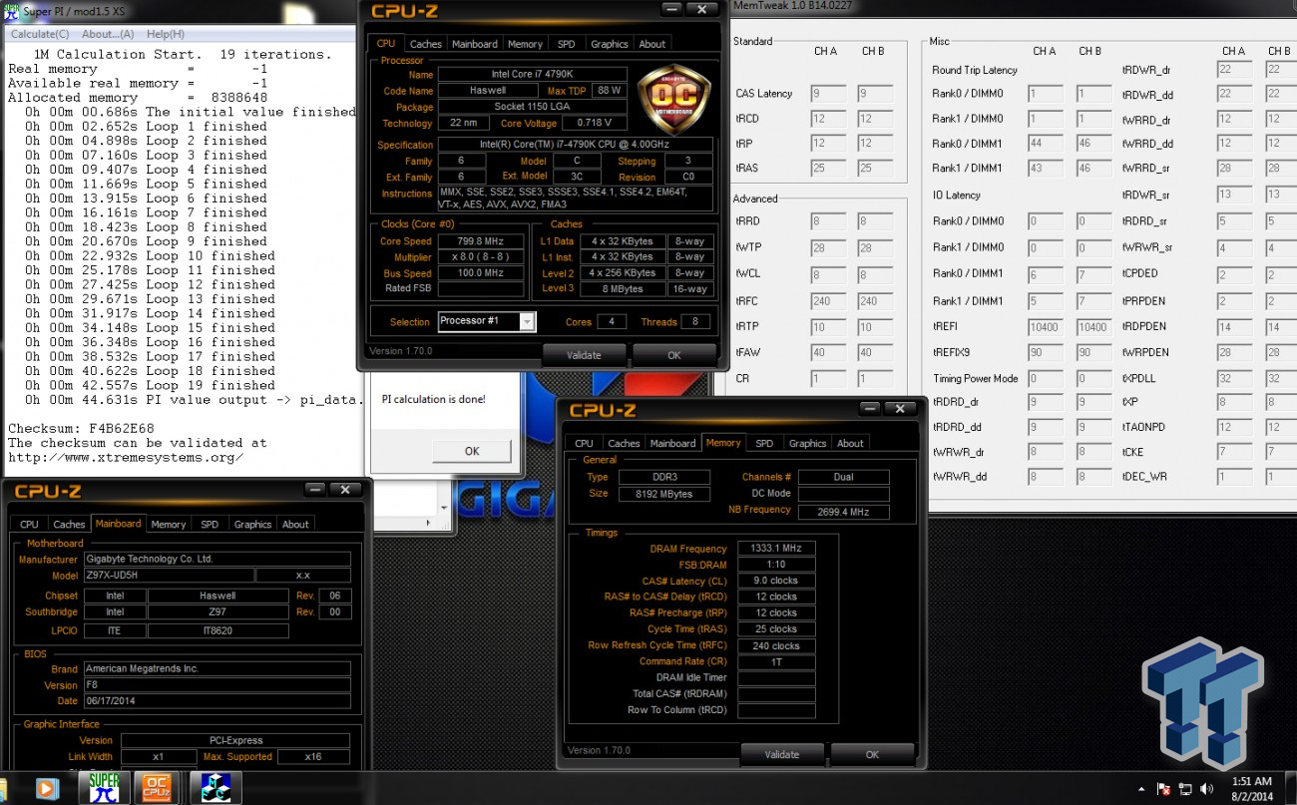The width and height of the screenshot is (1297, 805).
Task: Open the Calculate(C) menu in Super PI
Action: [x=40, y=34]
